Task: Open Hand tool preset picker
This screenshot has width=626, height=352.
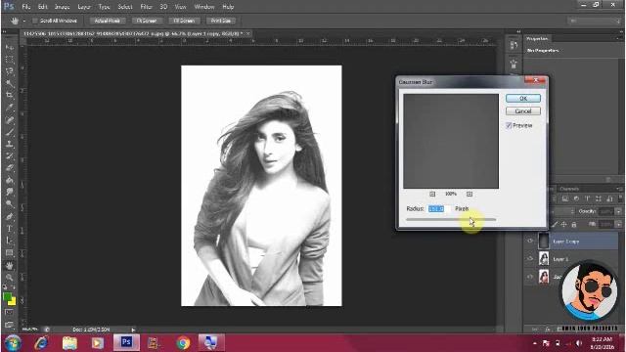Action: (x=23, y=21)
